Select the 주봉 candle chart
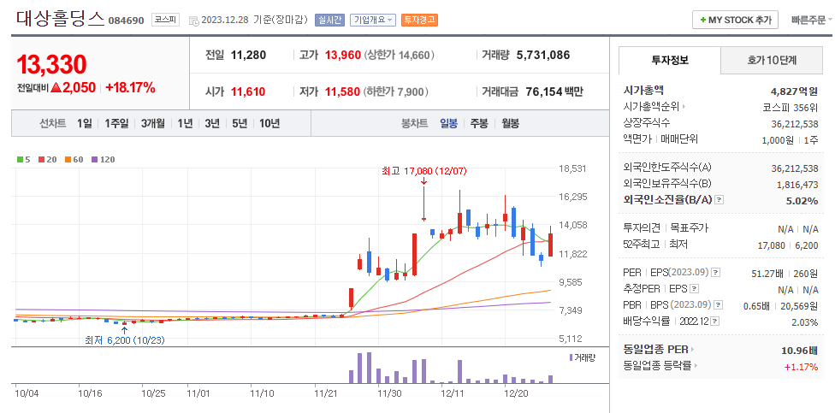This screenshot has height=413, width=835. coord(479,123)
